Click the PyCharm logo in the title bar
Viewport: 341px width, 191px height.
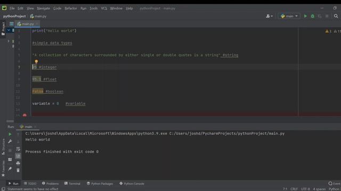pos(4,8)
